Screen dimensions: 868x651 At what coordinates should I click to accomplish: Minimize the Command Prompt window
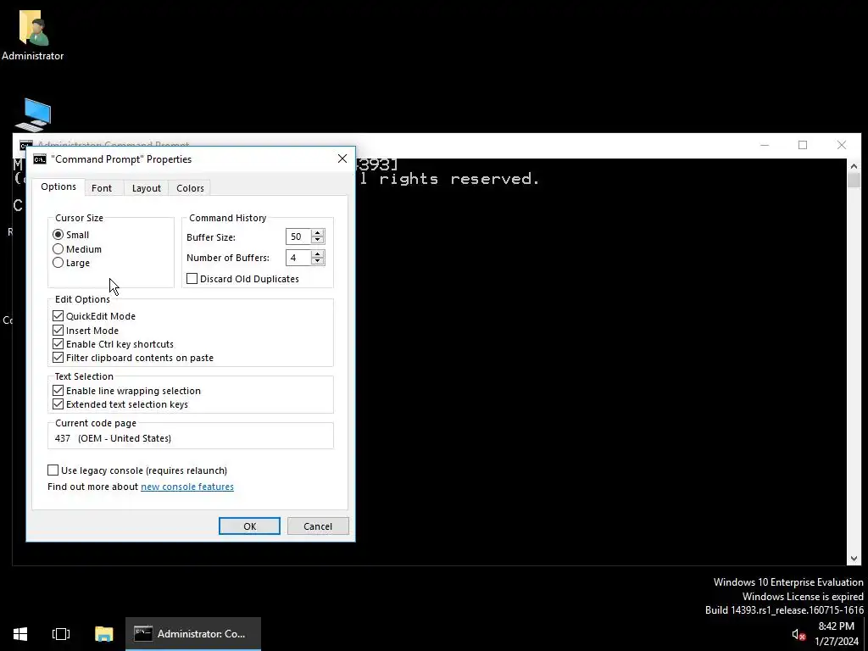coord(765,145)
